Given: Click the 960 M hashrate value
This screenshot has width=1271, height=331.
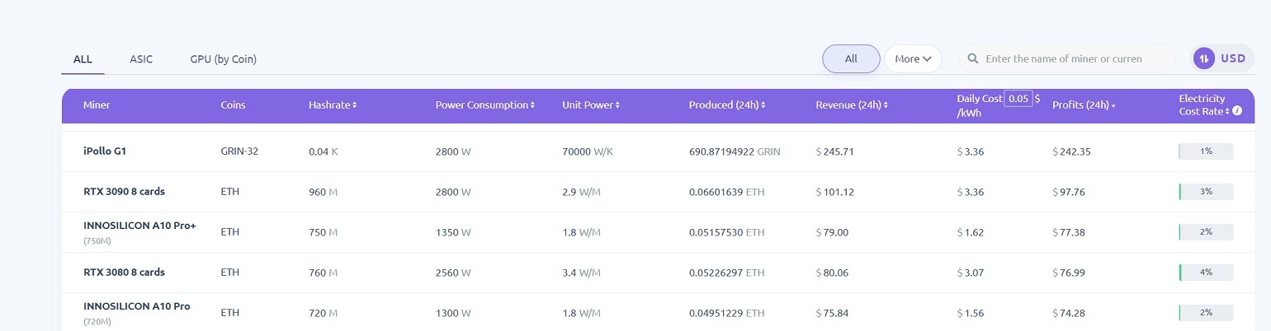Looking at the screenshot, I should click(x=324, y=192).
